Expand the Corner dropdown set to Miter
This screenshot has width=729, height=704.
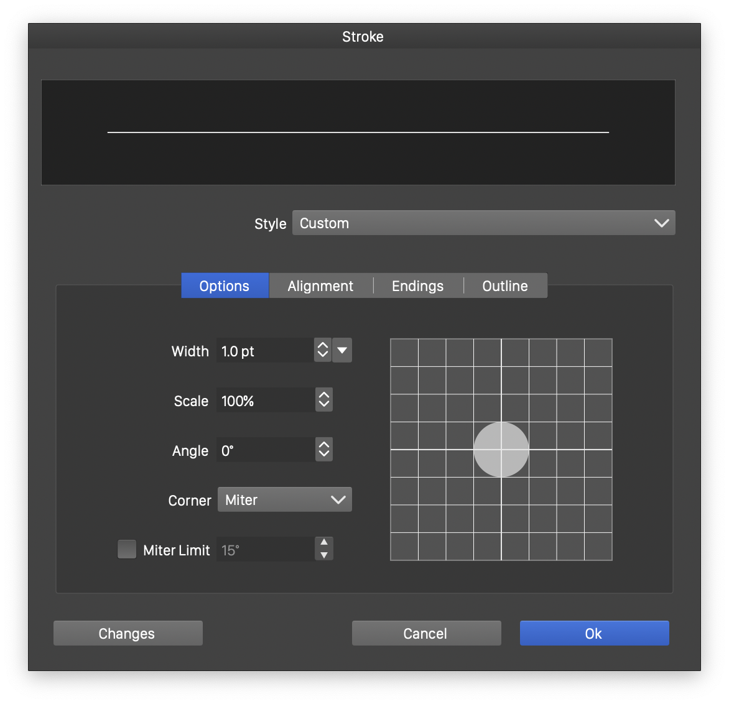point(284,499)
